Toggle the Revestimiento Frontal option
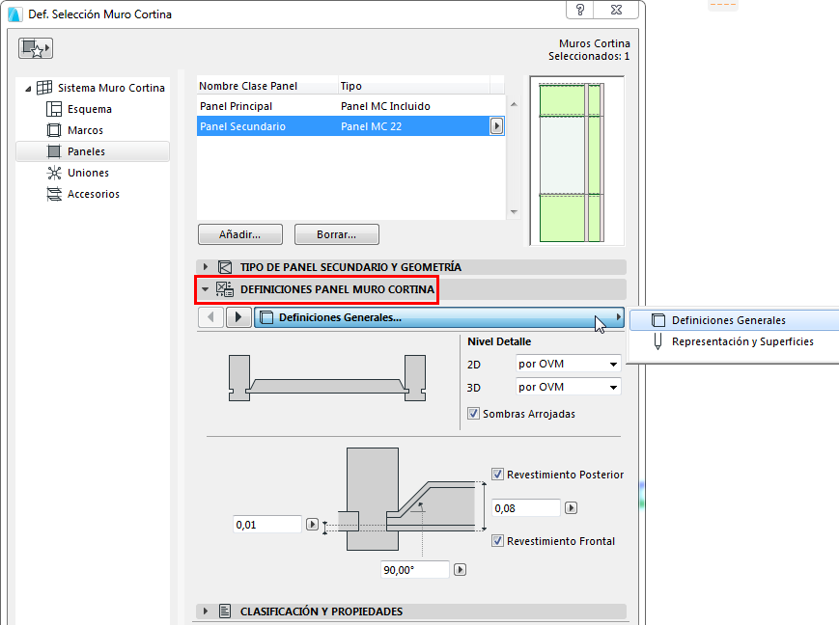 point(496,541)
